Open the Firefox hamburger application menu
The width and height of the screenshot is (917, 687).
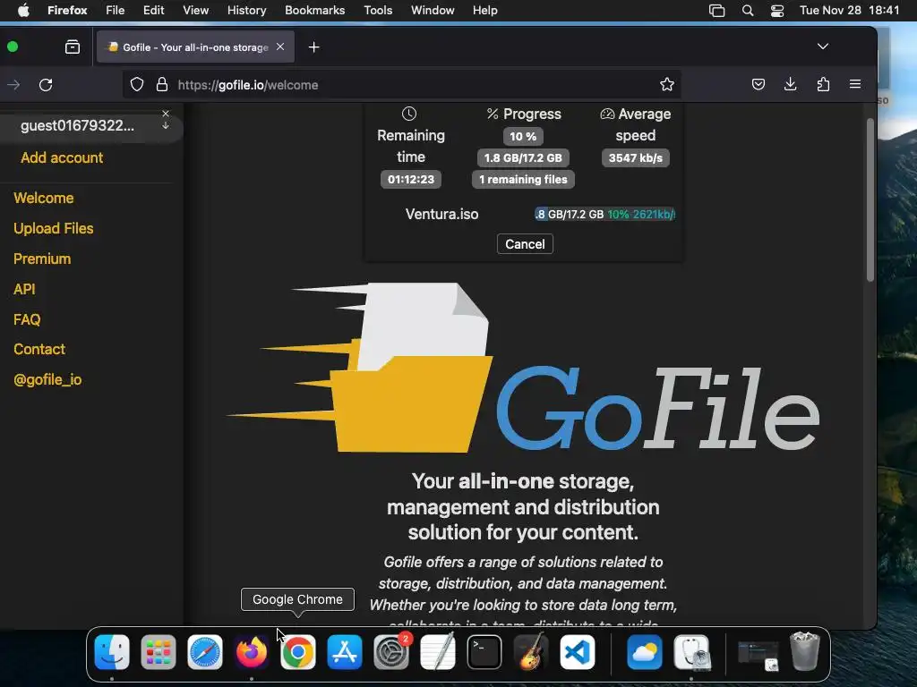[855, 85]
